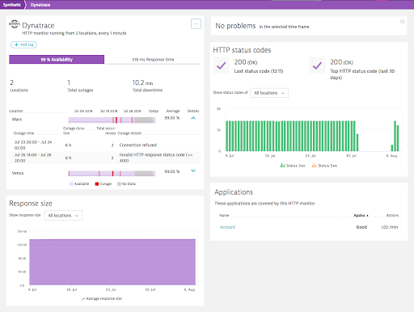Add a tag with Add tag button
414x312 pixels.
pos(23,44)
